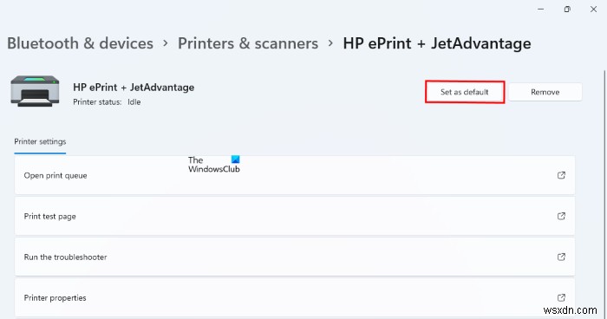Open Printers & scanners breadcrumb
The width and height of the screenshot is (607, 319).
248,43
